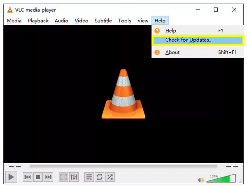Close the VLC media player window
The image size is (247, 187).
point(234,10)
